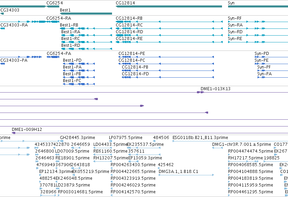Select transcript Syn-RD
Image resolution: width=288 pixels, height=197 pixels.
pos(235,32)
